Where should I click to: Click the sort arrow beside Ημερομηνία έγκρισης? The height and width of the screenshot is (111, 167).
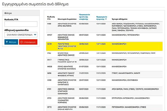(106, 19)
